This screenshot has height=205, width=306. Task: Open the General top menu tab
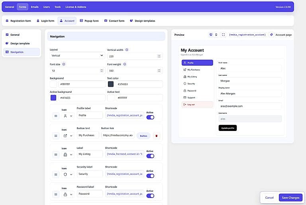10,7
